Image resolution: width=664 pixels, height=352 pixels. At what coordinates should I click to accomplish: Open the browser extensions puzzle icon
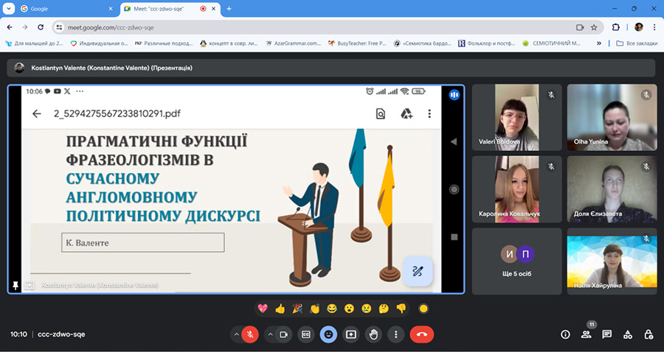point(616,27)
